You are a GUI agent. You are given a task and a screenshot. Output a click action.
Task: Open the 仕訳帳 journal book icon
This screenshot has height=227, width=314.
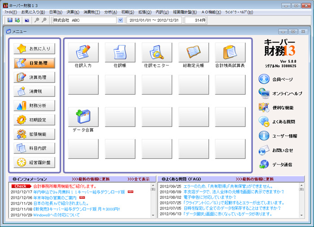(120, 52)
